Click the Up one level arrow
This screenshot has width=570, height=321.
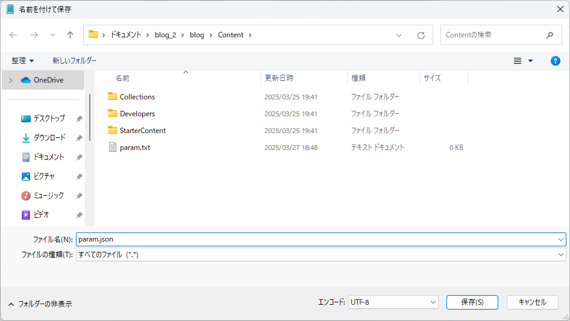click(x=70, y=35)
